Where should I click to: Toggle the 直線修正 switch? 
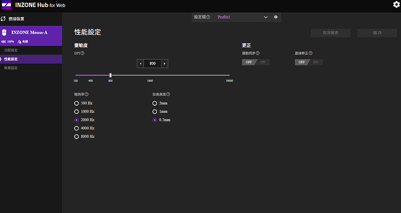308,62
